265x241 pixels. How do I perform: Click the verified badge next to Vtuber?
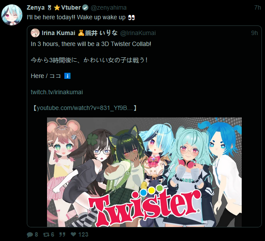[x=85, y=7]
